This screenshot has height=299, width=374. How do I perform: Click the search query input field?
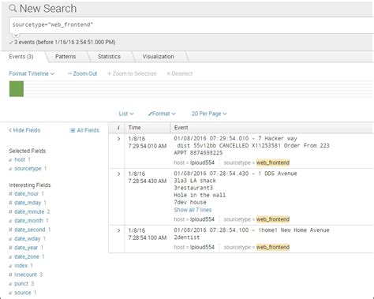pos(192,25)
